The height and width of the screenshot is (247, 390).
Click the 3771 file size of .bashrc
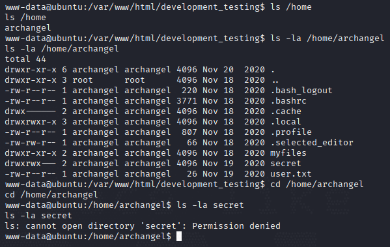click(x=187, y=100)
